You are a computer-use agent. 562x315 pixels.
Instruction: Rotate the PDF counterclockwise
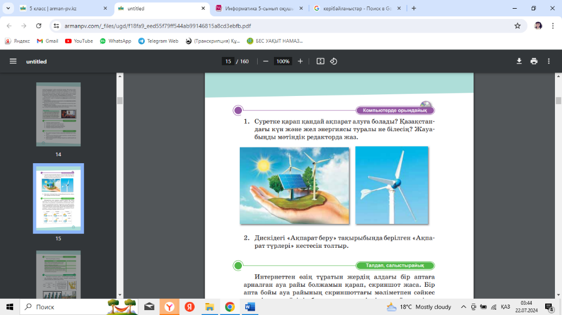334,61
